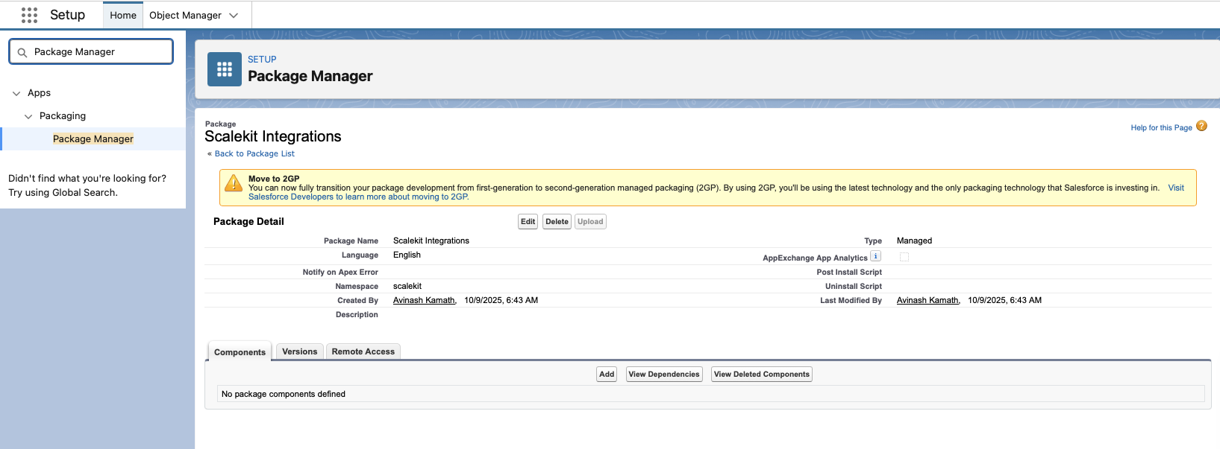
Task: Click the Scalekit Integrations package title
Action: [273, 136]
